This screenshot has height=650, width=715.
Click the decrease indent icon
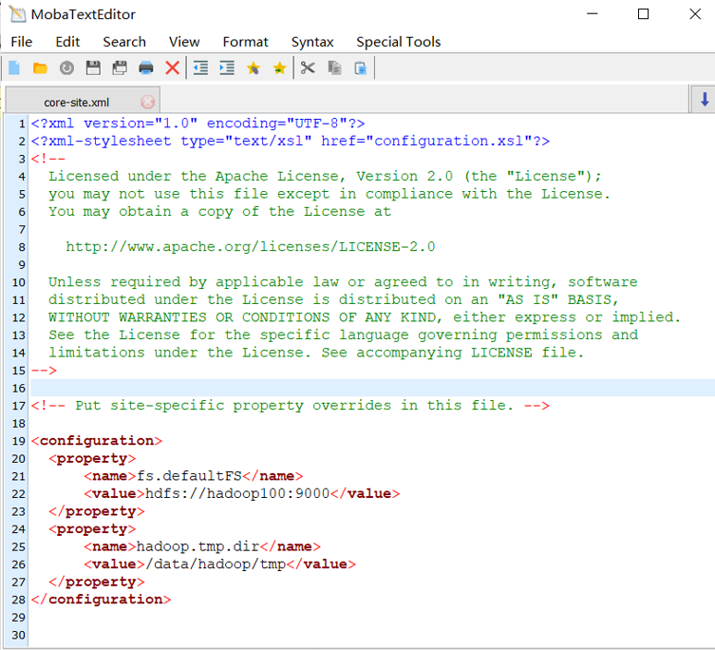point(200,68)
